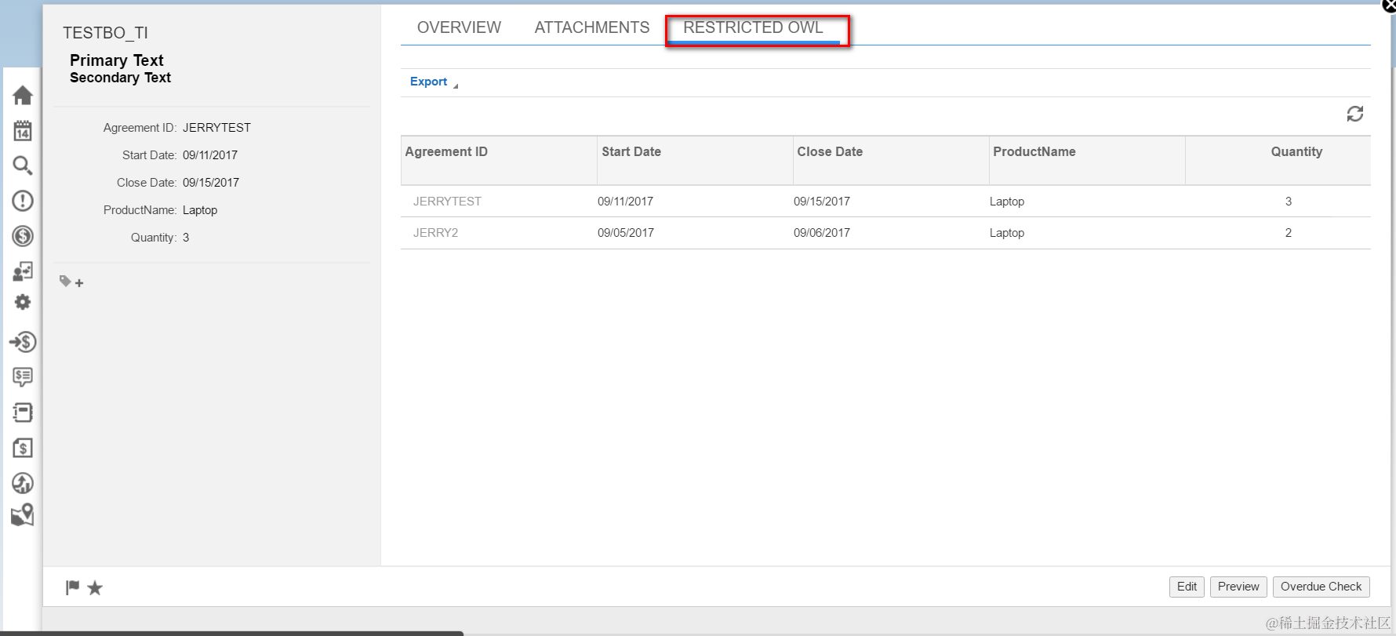Select the 09/05/2017 start date cell
This screenshot has height=636, width=1396.
(x=625, y=233)
